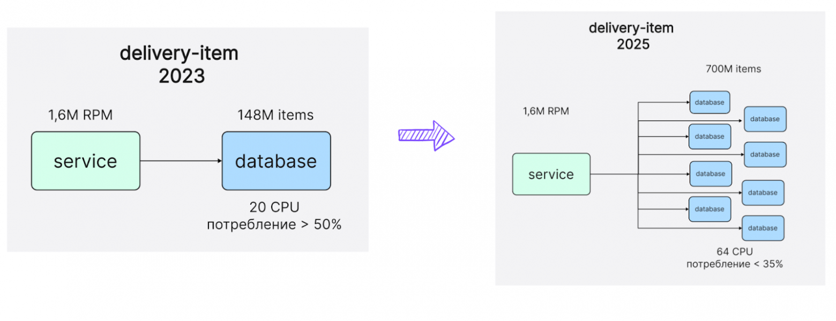836x321 pixels.
Task: Click the arrow connecting service to single database
Action: click(181, 161)
